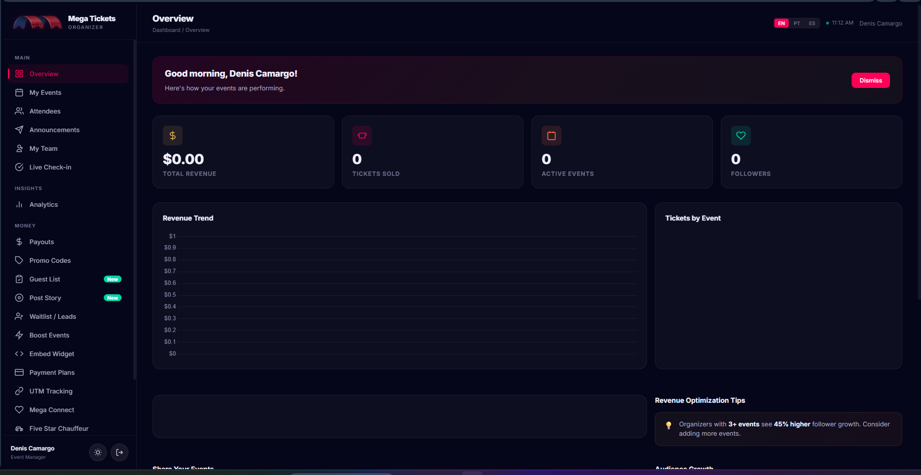Click the Waitlist / Leads user-plus icon
Screen dimensions: 921x475
click(19, 316)
